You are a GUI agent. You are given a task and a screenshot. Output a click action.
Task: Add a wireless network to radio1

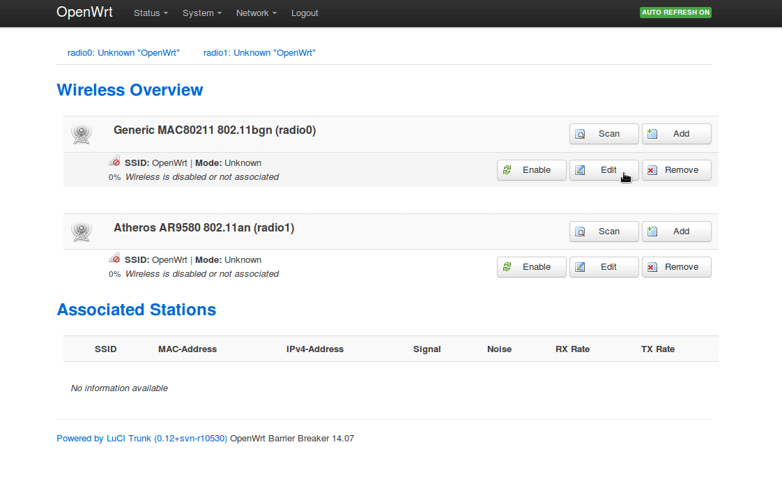point(676,232)
